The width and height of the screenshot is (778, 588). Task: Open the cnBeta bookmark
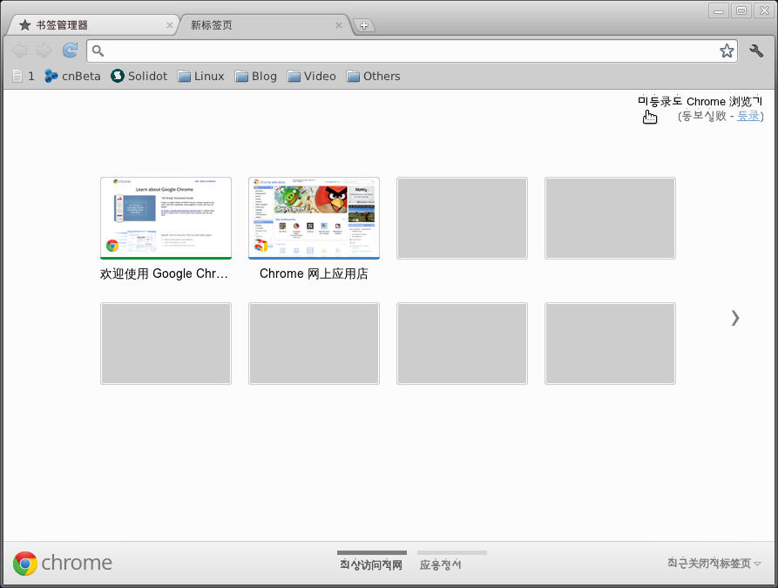(x=72, y=76)
